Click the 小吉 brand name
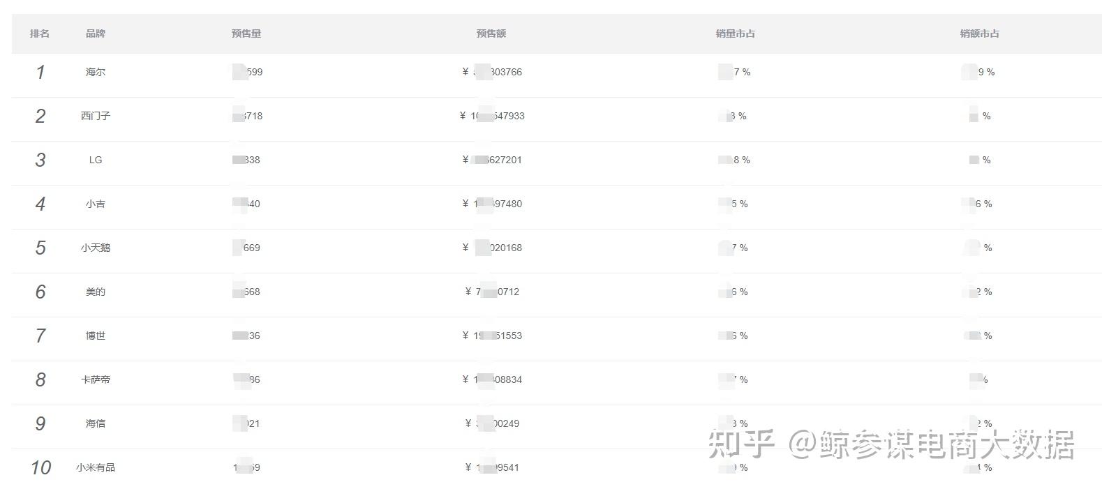 [96, 204]
